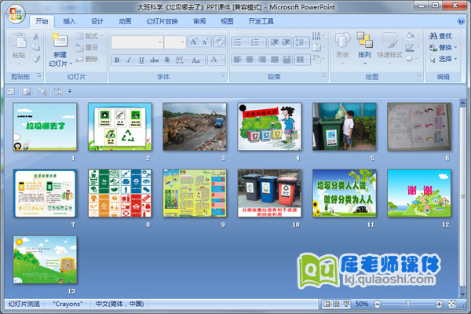Click the vertical scrollbar in slide sorter
Viewport: 471px width, 314px height.
(x=462, y=197)
